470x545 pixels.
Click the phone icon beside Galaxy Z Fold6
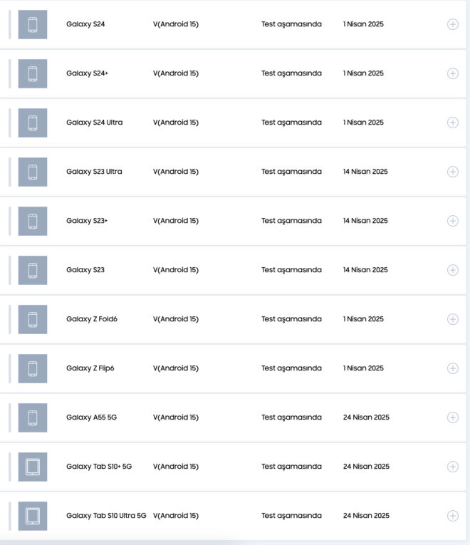click(x=33, y=319)
